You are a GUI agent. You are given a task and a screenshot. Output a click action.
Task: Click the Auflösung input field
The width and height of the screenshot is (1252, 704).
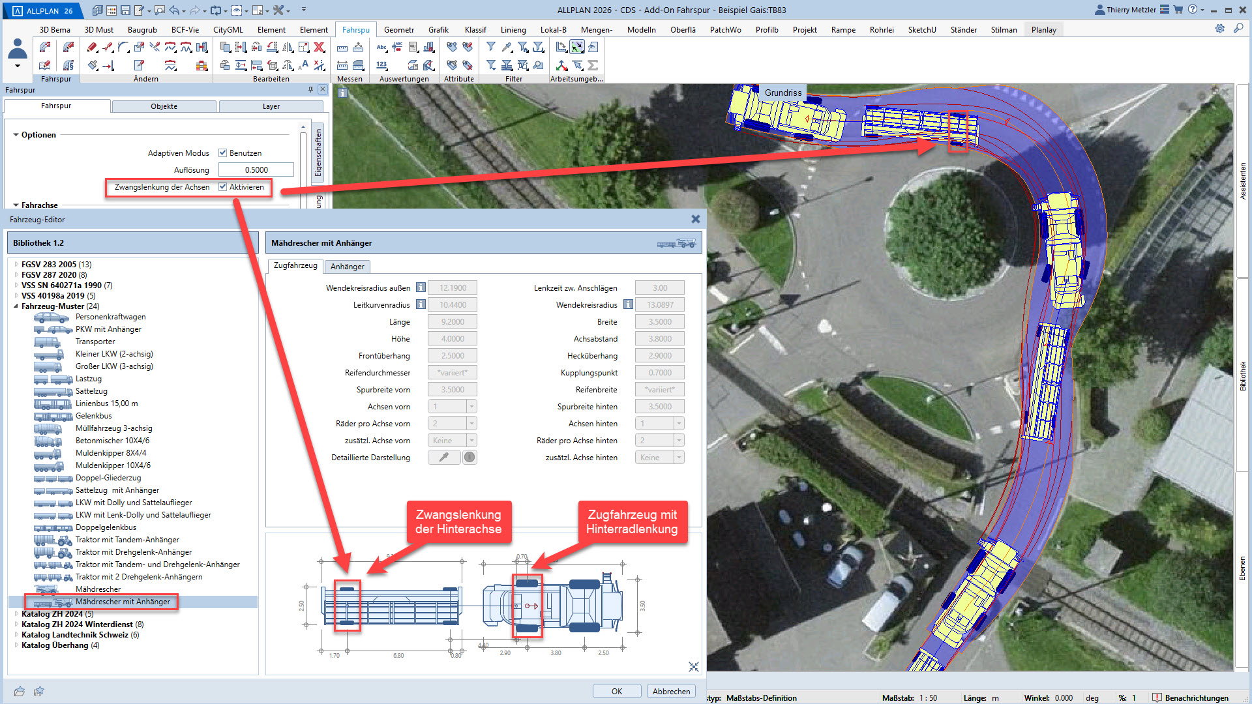coord(256,170)
